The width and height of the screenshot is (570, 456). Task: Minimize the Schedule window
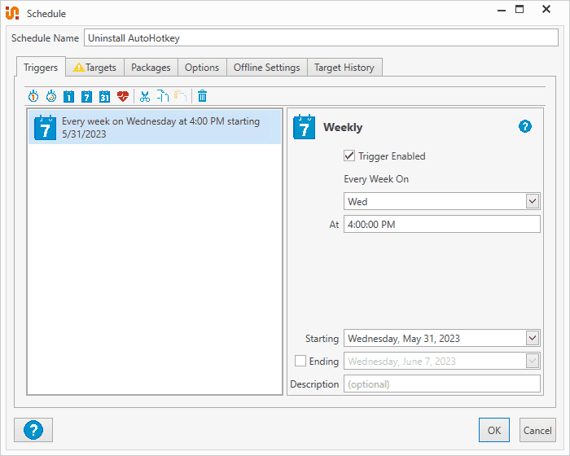tap(502, 10)
